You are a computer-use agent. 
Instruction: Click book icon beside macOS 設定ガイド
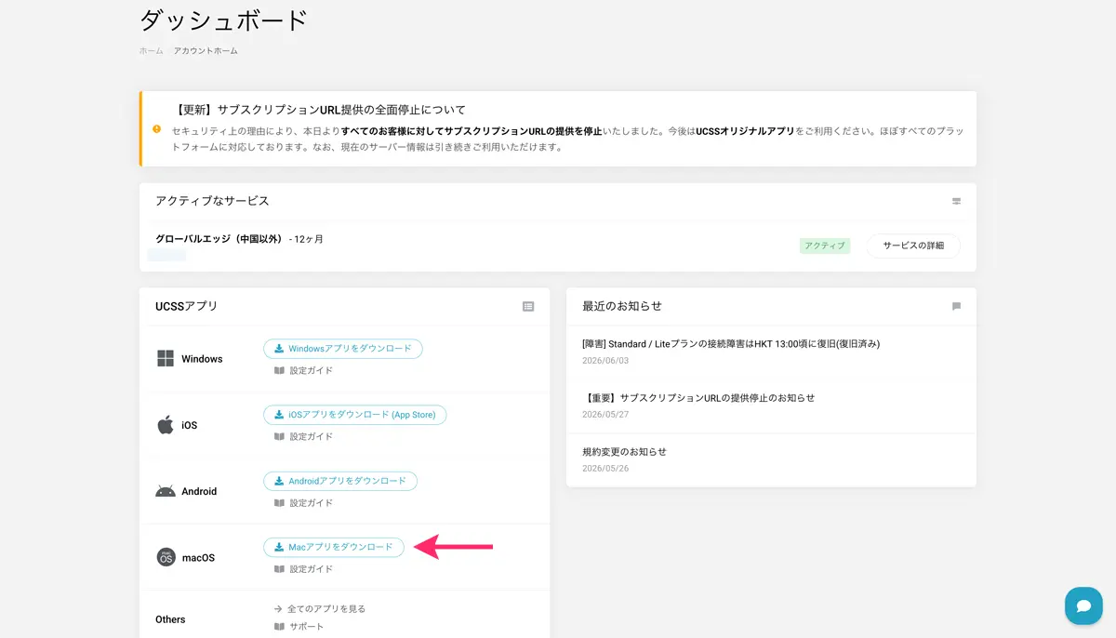(279, 568)
